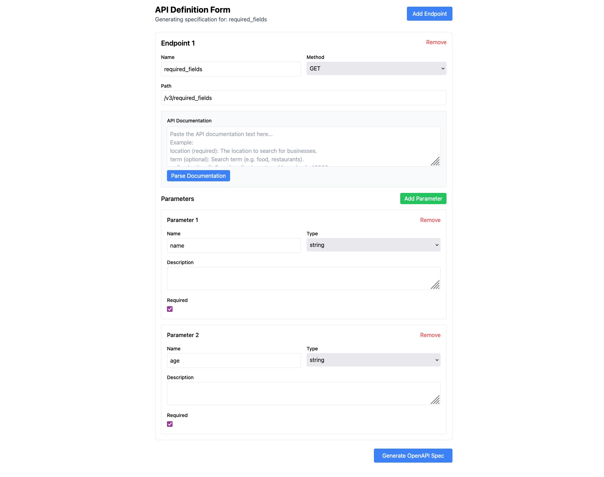Click Generate OpenAPI Spec button
The width and height of the screenshot is (604, 477).
tap(413, 456)
